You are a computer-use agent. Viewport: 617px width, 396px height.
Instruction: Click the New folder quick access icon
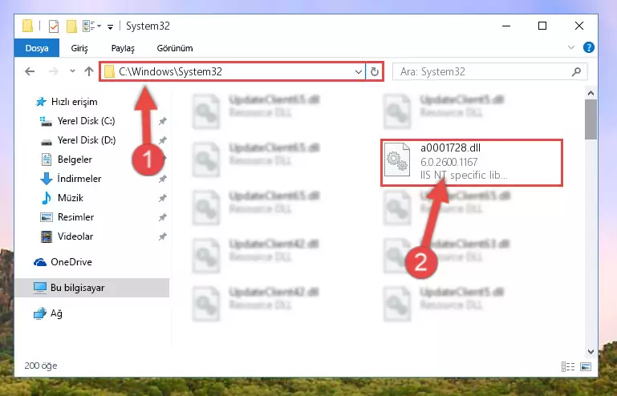coord(71,26)
